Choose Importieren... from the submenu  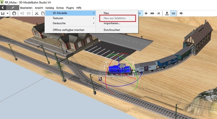(112, 23)
